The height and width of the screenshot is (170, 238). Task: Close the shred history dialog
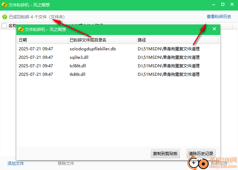(214, 29)
